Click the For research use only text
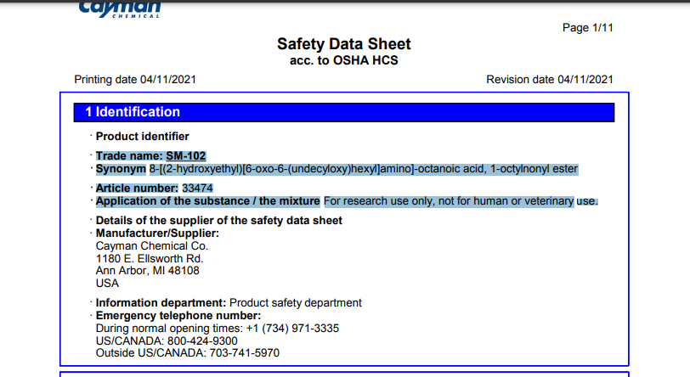 [x=461, y=201]
